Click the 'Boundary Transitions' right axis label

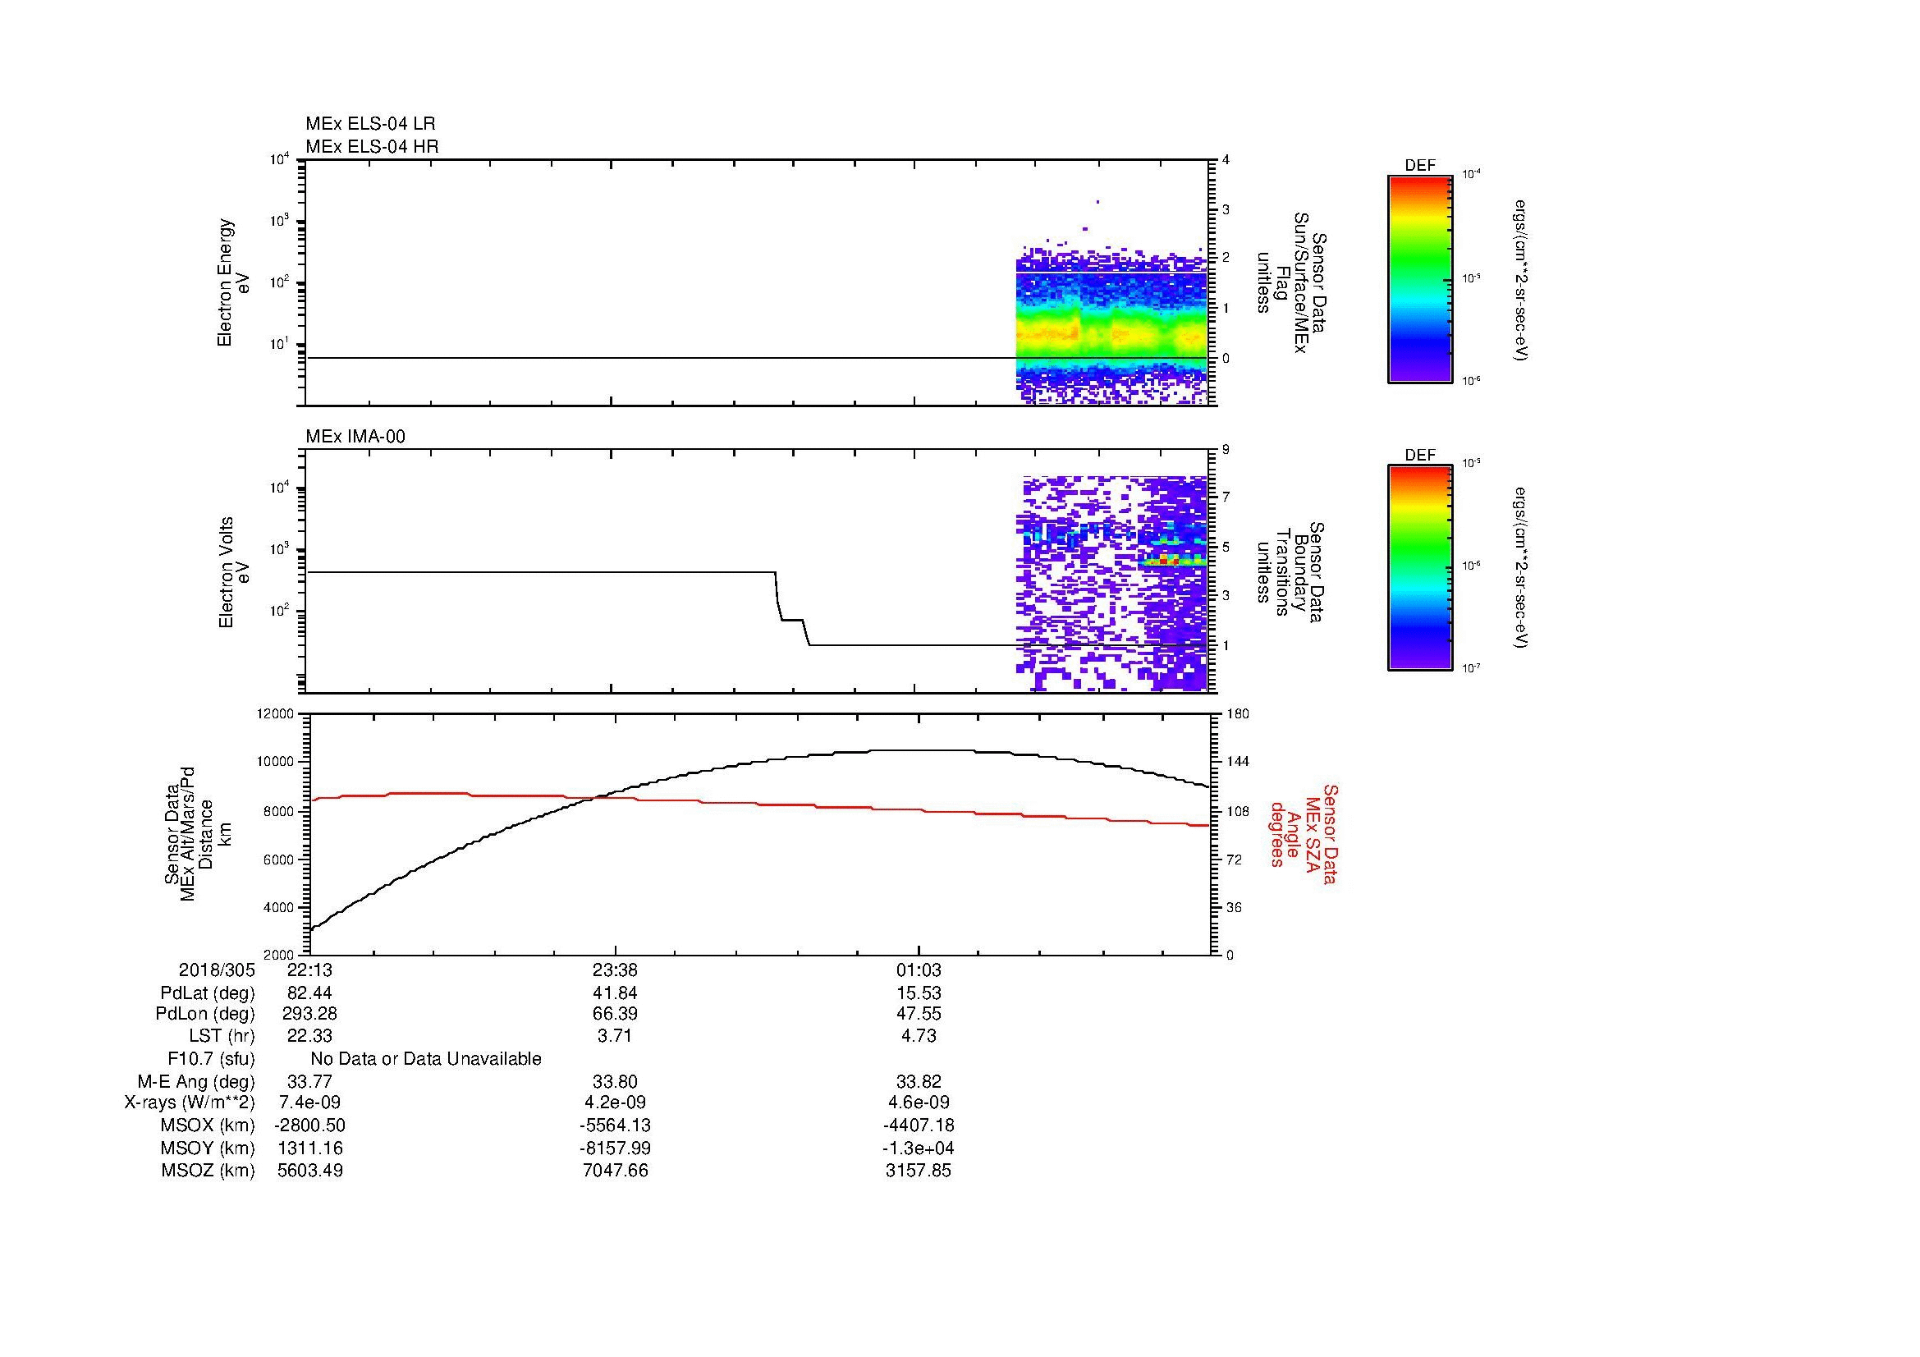tap(1292, 573)
